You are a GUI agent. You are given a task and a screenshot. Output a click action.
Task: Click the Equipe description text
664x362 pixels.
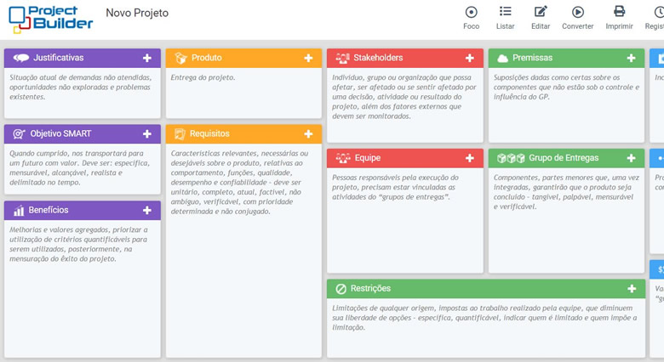point(395,187)
